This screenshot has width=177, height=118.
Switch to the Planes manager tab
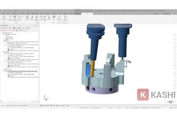[12, 105]
